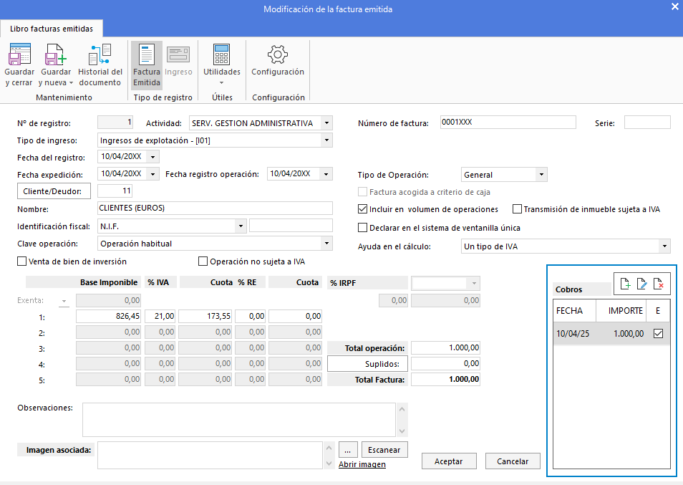Click IMPORTE column header in Cobros
683x485 pixels.
[x=621, y=311]
